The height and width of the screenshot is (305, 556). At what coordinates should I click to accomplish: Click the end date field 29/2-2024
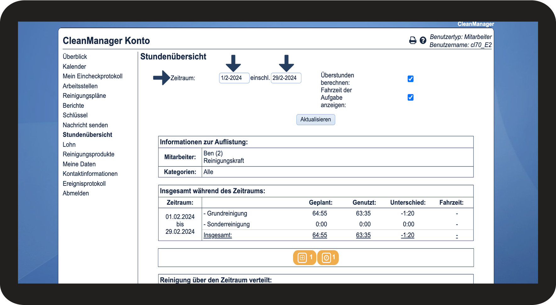[286, 78]
